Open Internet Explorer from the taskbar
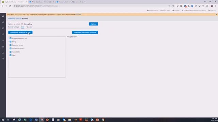Image resolution: width=218 pixels, height=122 pixels. [x=19, y=120]
